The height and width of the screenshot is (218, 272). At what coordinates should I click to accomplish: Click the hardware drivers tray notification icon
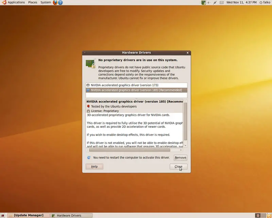[203, 2]
